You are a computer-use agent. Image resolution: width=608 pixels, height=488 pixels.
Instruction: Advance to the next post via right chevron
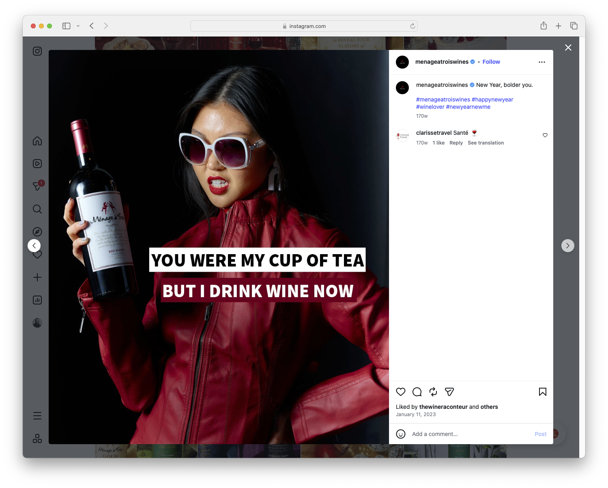567,245
